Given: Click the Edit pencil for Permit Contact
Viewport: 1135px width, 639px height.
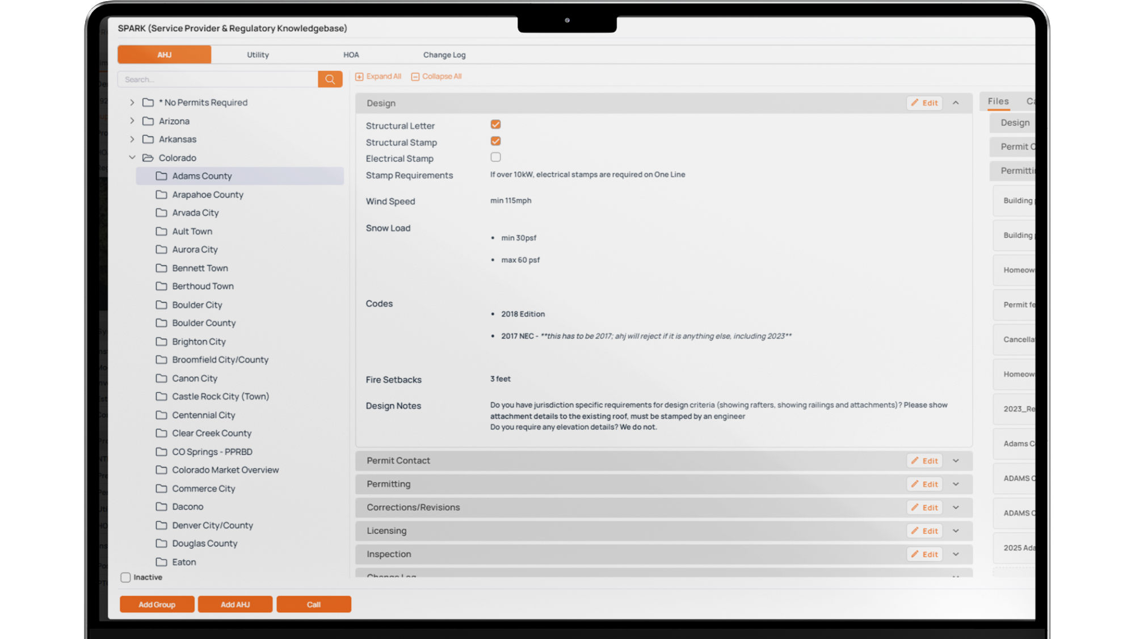Looking at the screenshot, I should point(915,461).
